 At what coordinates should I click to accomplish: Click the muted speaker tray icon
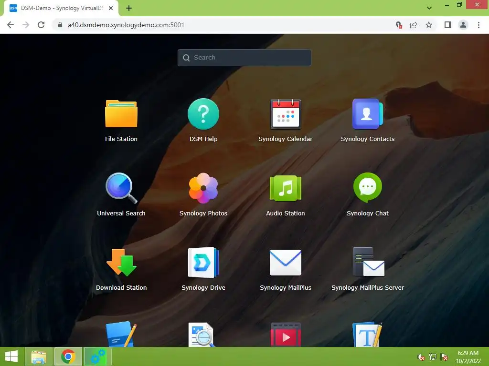pyautogui.click(x=421, y=357)
